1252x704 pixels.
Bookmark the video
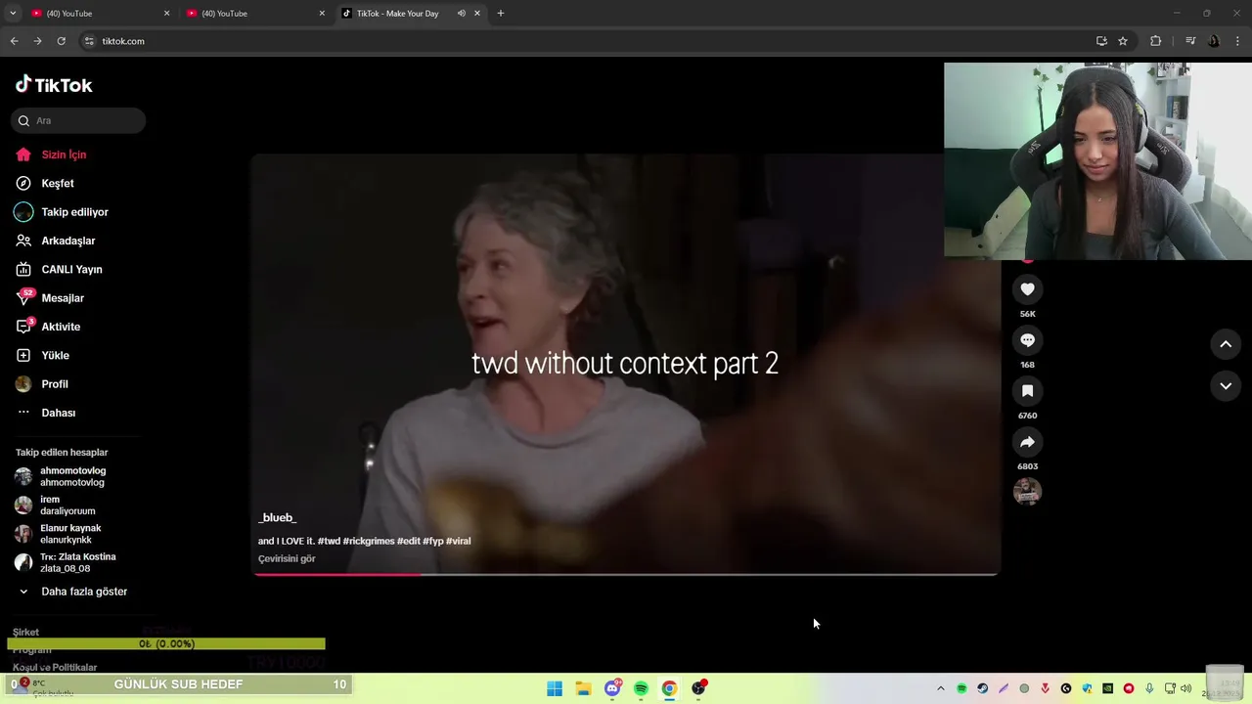pyautogui.click(x=1027, y=391)
